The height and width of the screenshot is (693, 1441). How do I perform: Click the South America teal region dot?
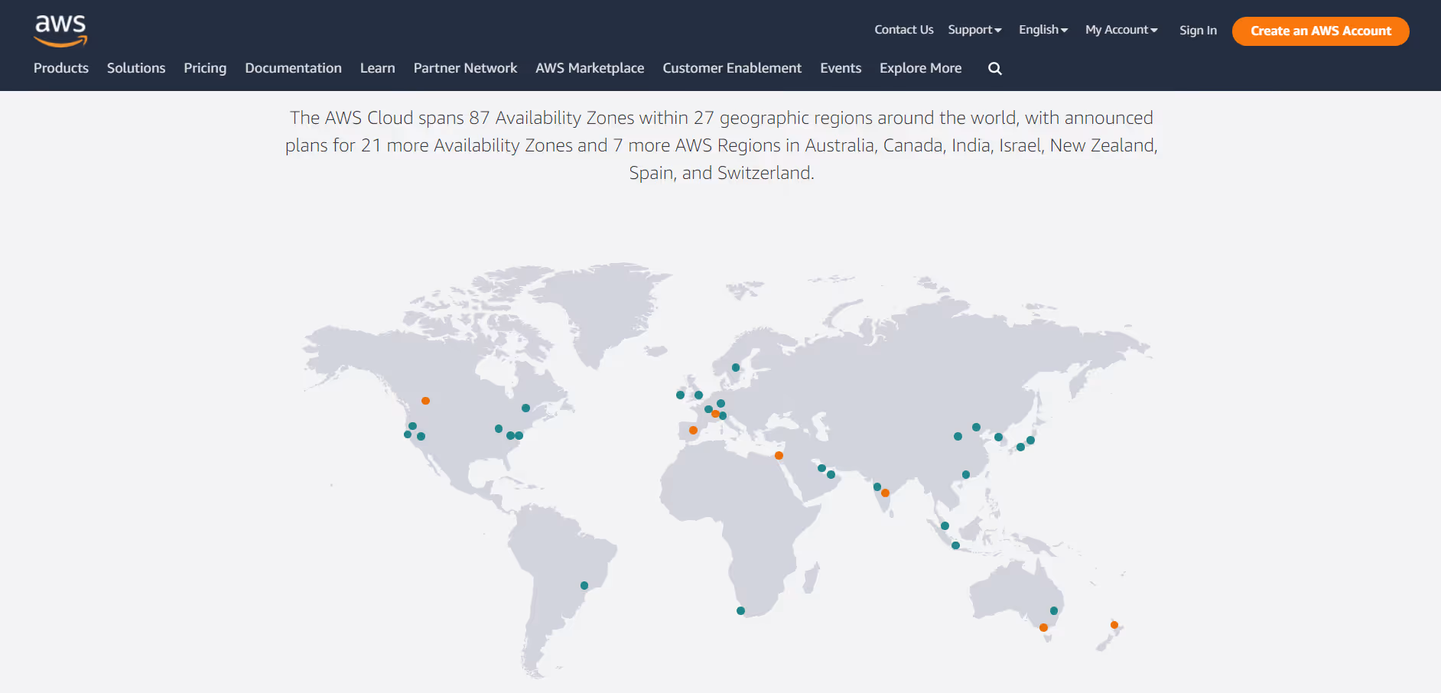[584, 586]
